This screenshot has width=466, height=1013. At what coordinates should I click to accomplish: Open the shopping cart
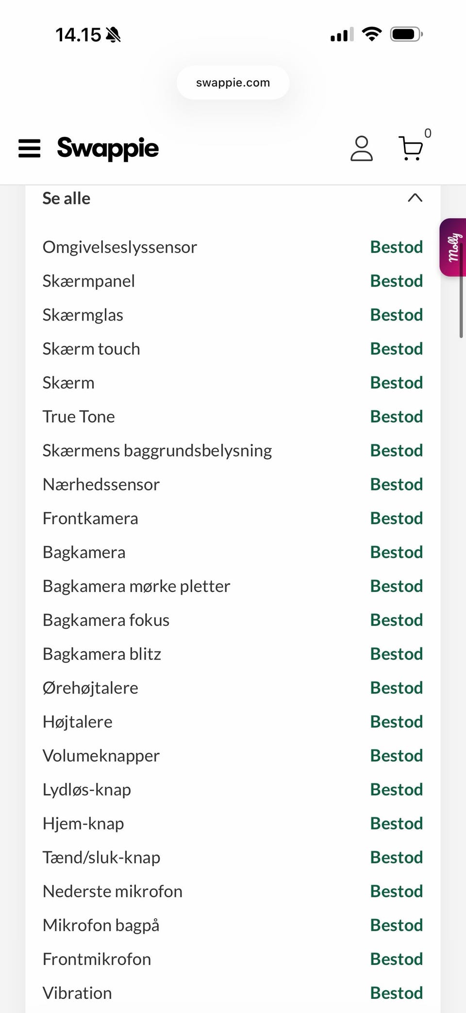tap(411, 149)
